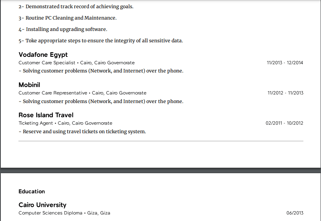
Task: Click the 11/2012 - 11/2013 date range
Action: tap(285, 93)
